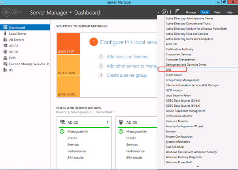The width and height of the screenshot is (238, 170).
Task: Select AD CS role icon in sidebar
Action: pos(5,45)
